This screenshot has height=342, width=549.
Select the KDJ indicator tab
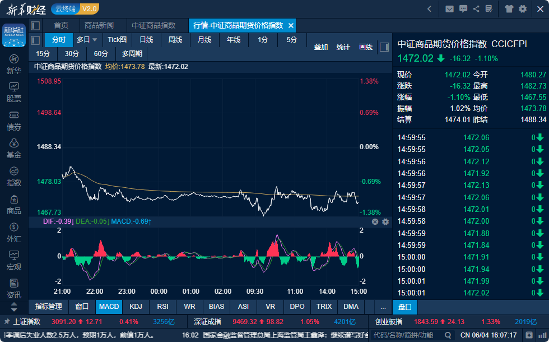(x=136, y=307)
